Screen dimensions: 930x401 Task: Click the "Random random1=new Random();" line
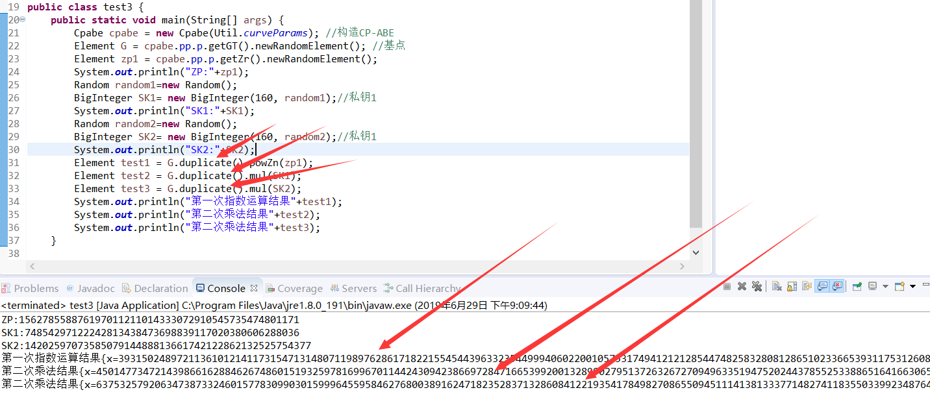point(156,85)
